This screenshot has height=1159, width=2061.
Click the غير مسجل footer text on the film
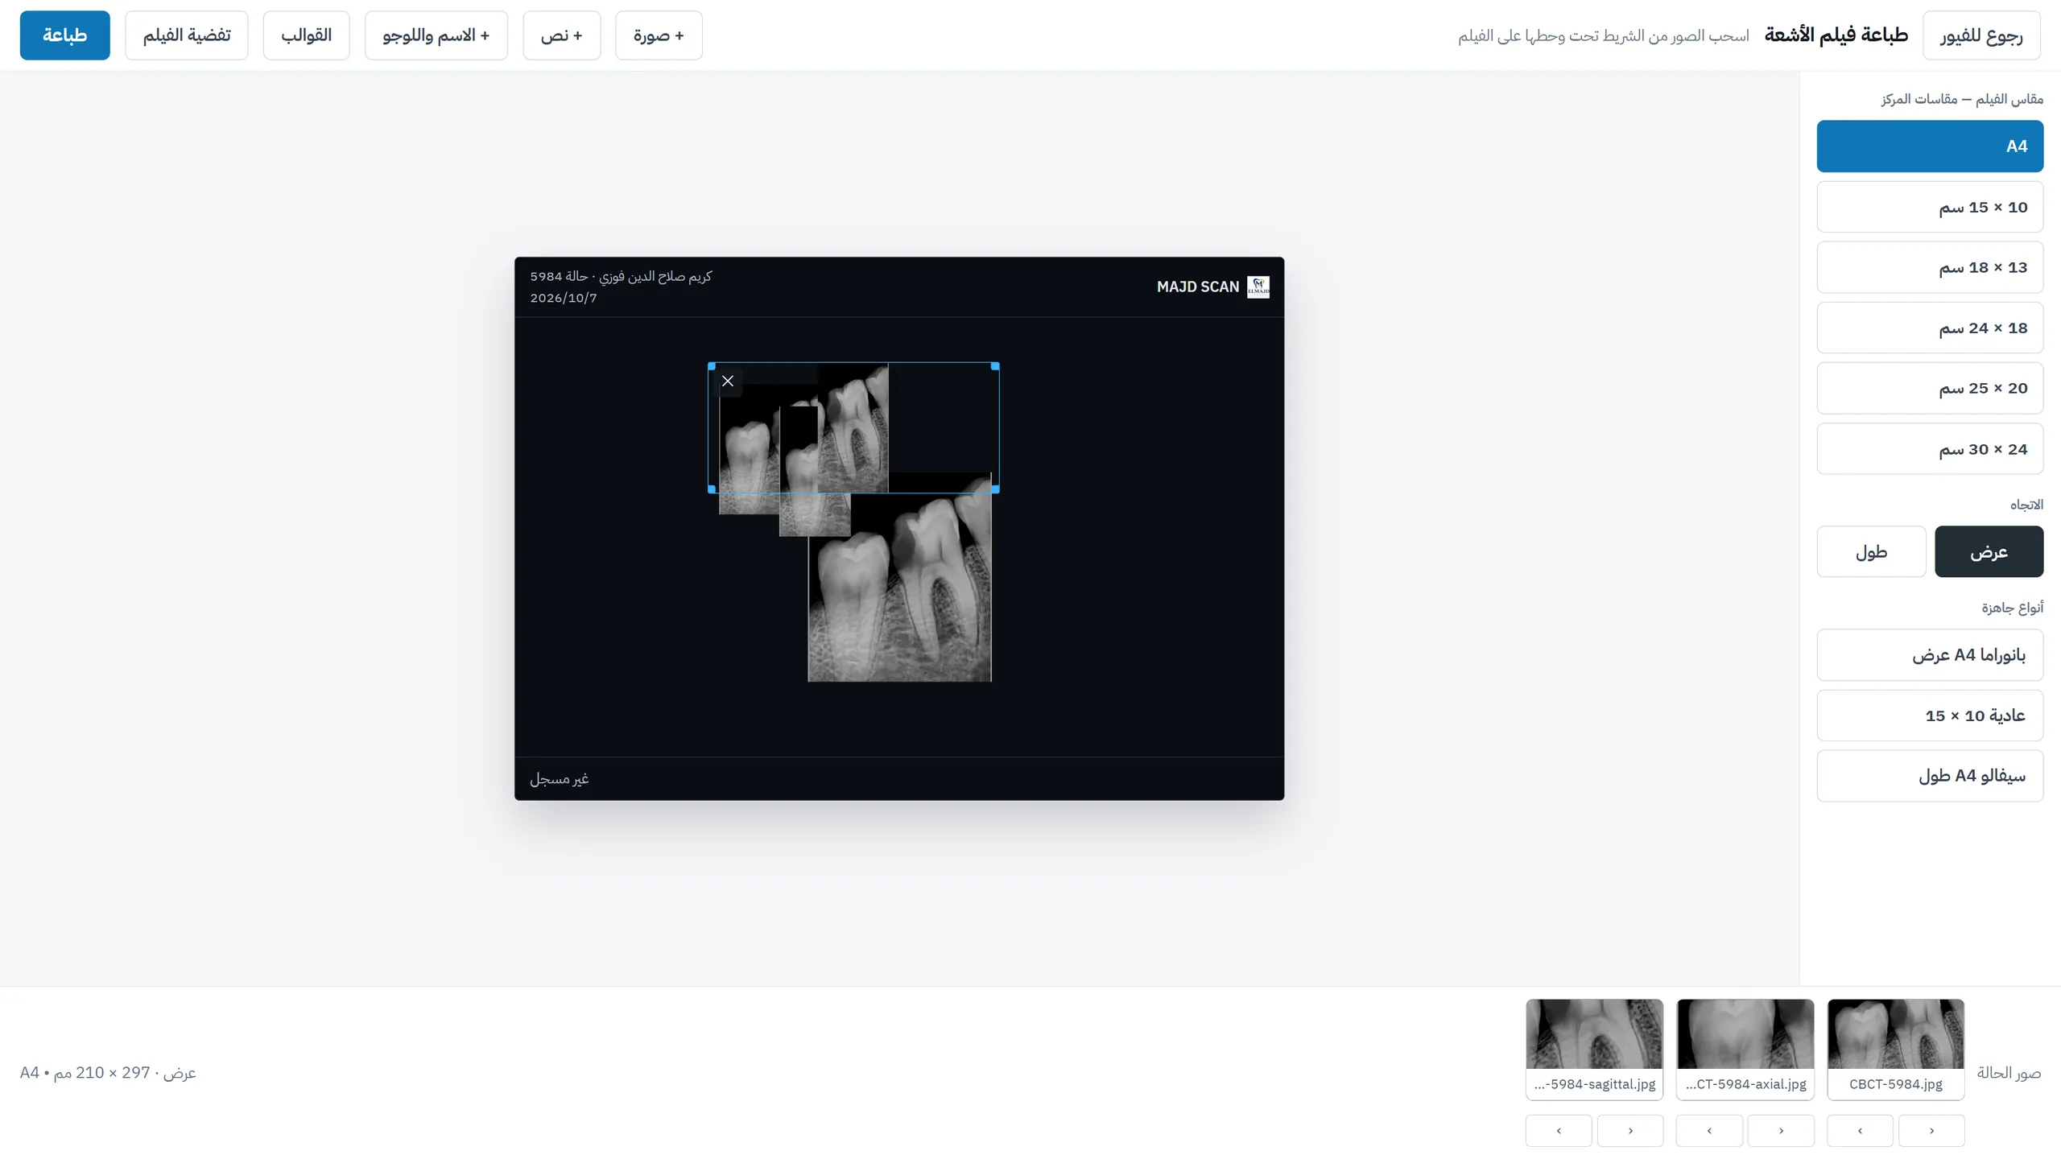pos(560,778)
